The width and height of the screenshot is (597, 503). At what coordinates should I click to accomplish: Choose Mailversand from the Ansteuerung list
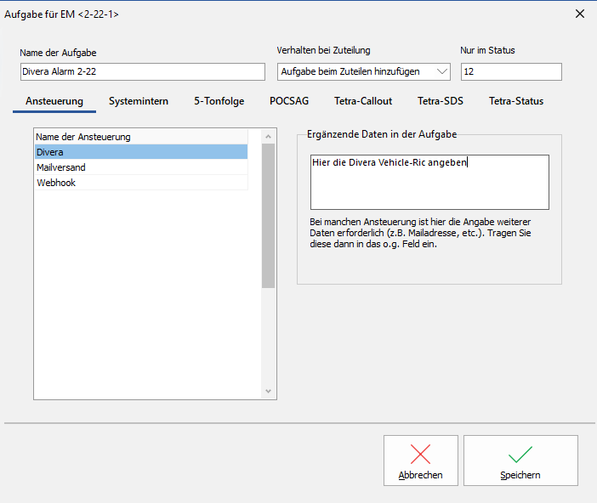pyautogui.click(x=140, y=167)
